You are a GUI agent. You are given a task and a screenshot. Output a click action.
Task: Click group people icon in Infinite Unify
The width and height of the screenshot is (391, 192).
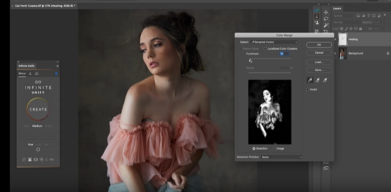pos(37,74)
